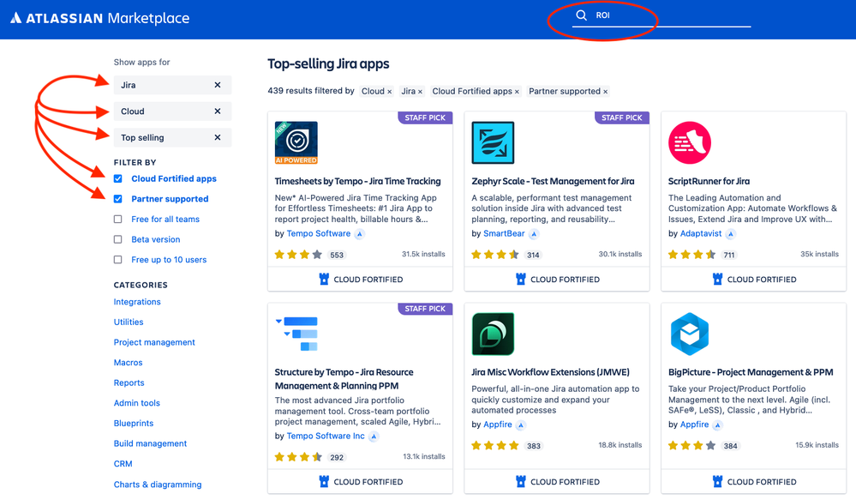
Task: Open the Cloud hosting dropdown
Action: pyautogui.click(x=172, y=111)
